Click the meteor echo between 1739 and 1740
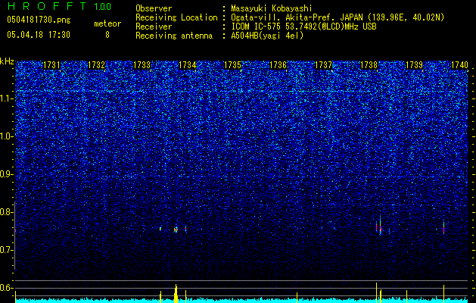The width and height of the screenshot is (476, 303). [443, 227]
